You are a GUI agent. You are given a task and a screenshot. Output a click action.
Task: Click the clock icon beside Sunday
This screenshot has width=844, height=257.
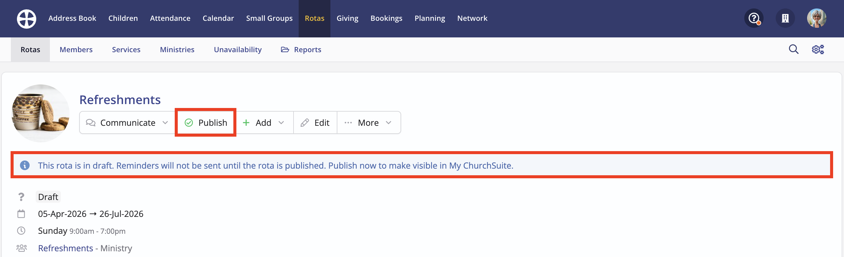point(21,231)
